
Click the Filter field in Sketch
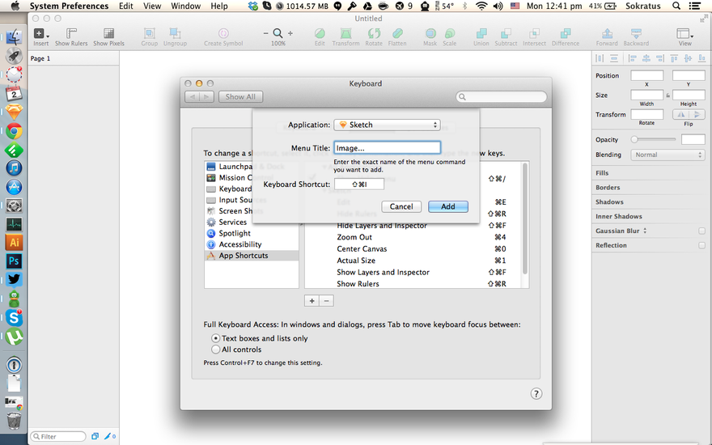58,436
